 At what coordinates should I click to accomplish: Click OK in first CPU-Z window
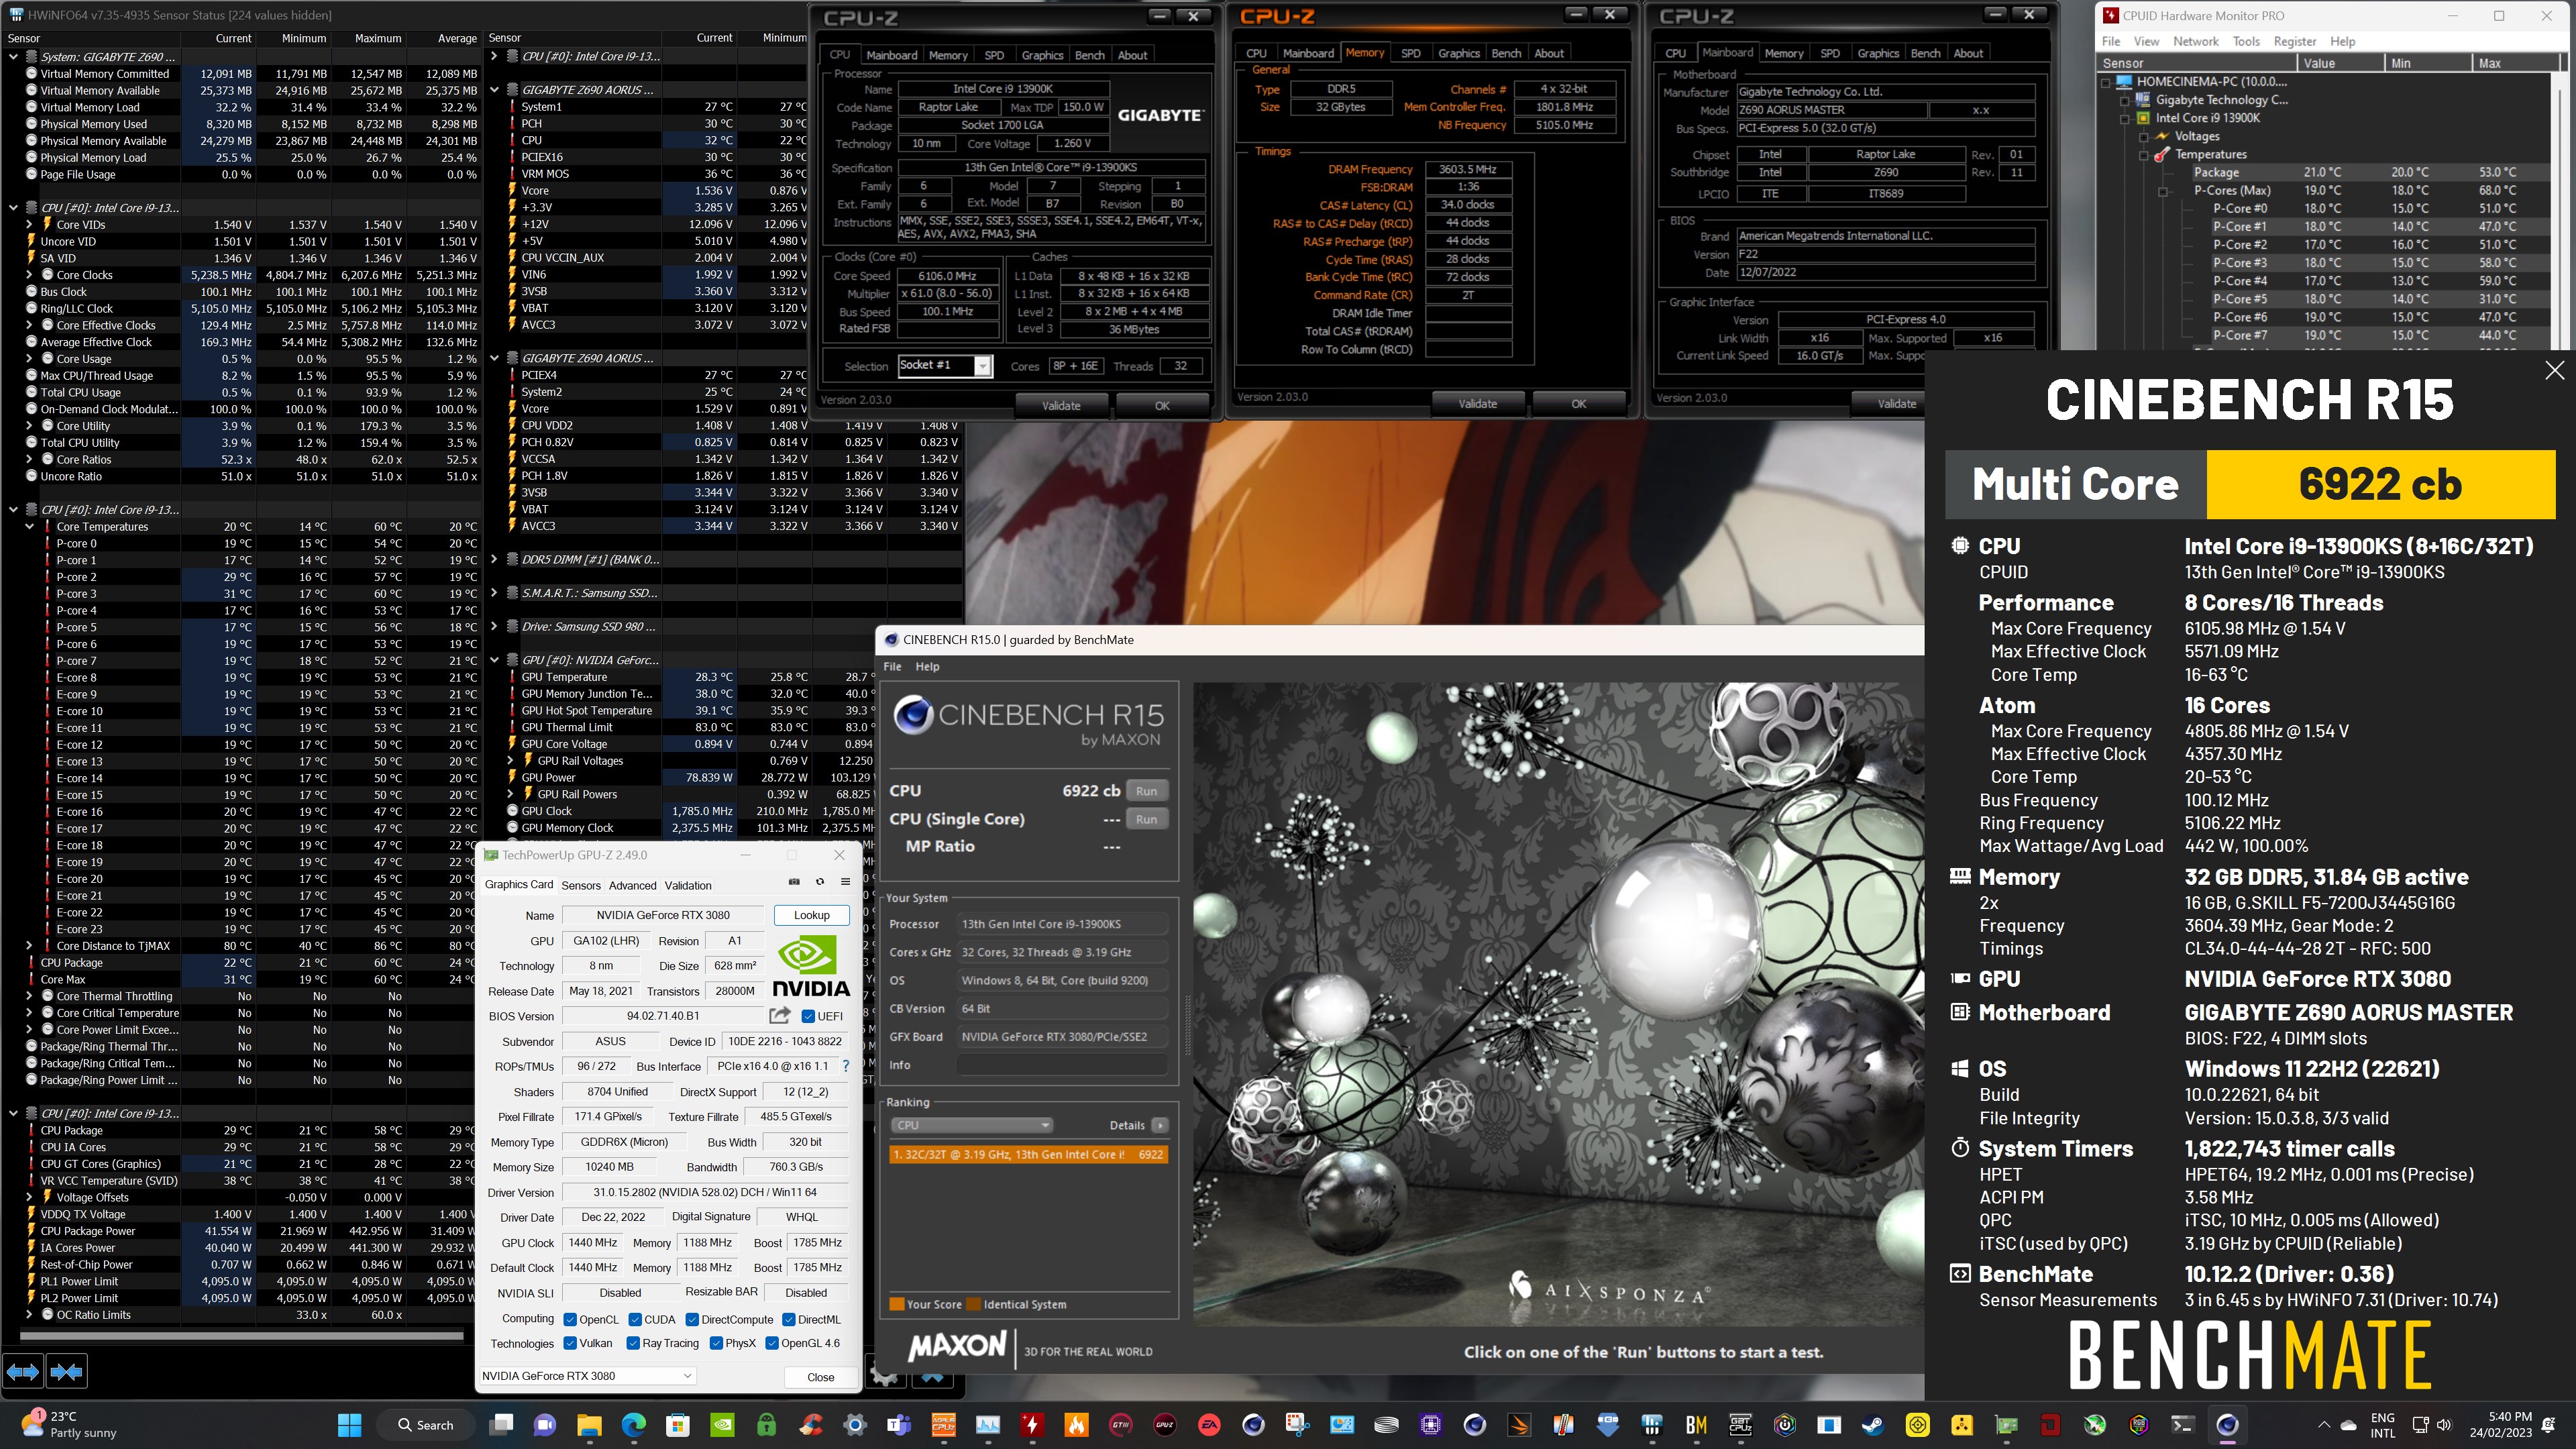point(1161,406)
